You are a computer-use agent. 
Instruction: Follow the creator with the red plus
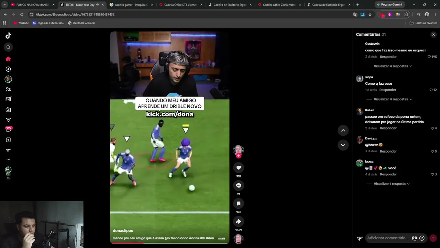coord(239,156)
